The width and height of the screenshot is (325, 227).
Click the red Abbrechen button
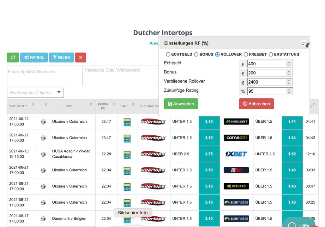point(256,104)
